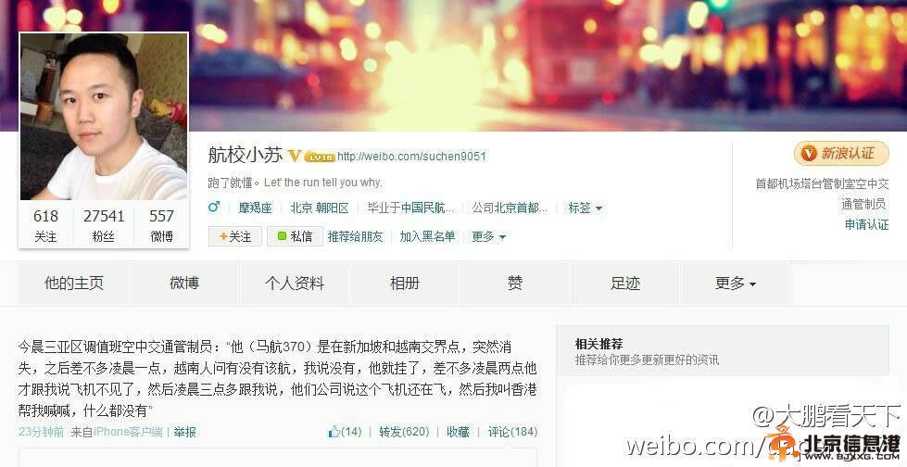Open 评论(184) comments on the post
The width and height of the screenshot is (907, 467).
(512, 432)
